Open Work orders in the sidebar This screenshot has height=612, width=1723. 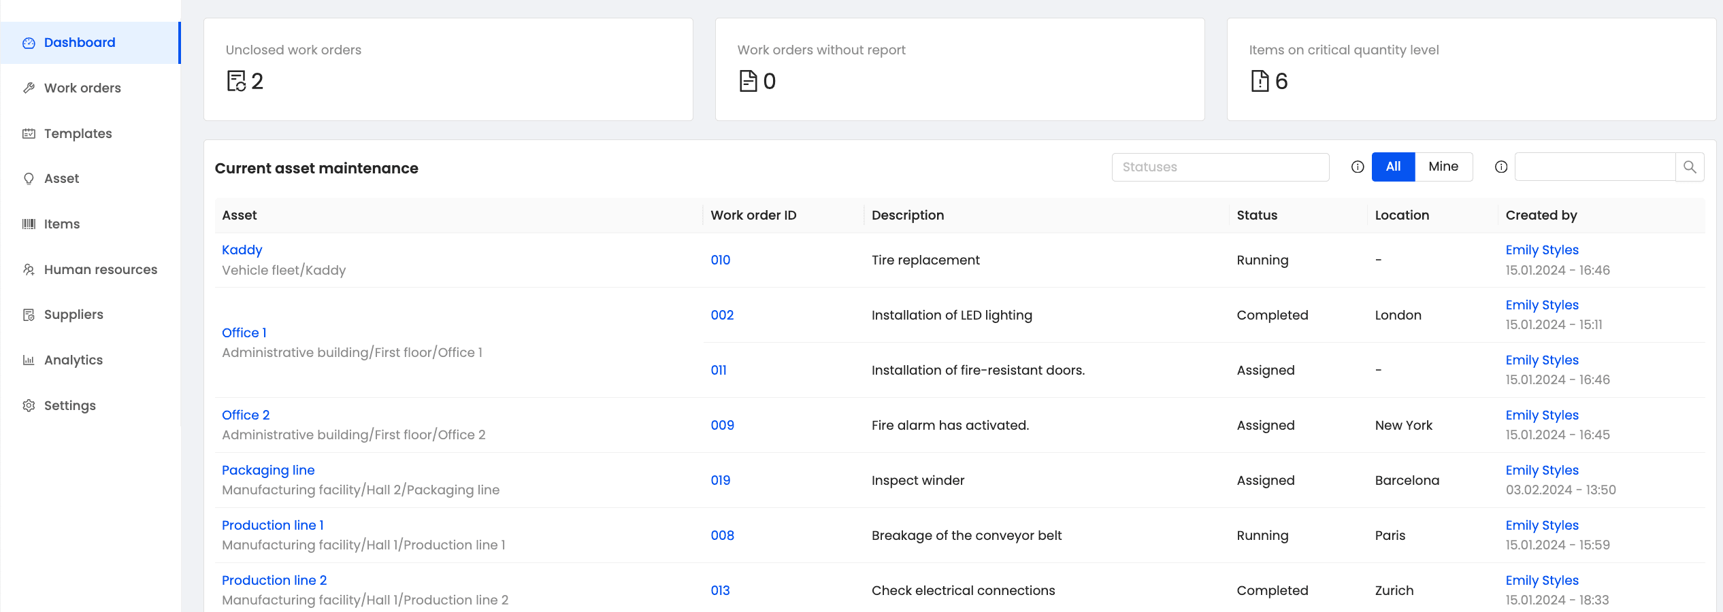[x=82, y=88]
